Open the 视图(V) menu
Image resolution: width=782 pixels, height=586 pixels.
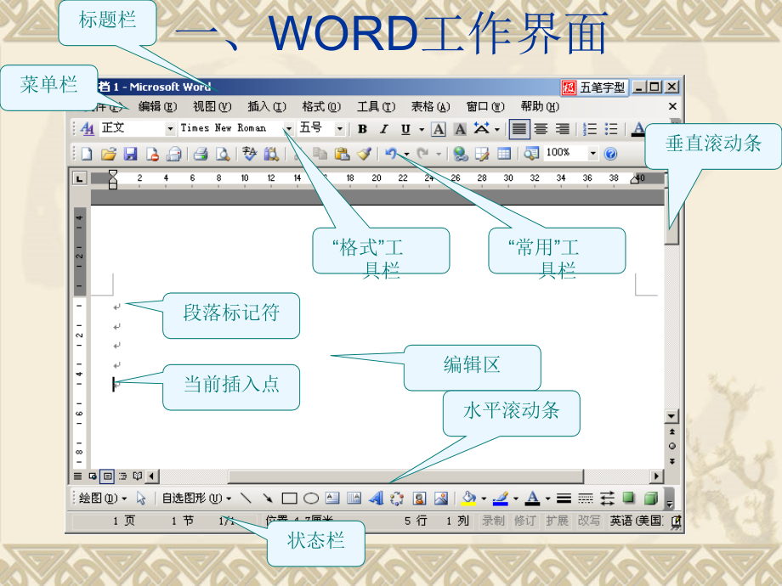pyautogui.click(x=212, y=106)
